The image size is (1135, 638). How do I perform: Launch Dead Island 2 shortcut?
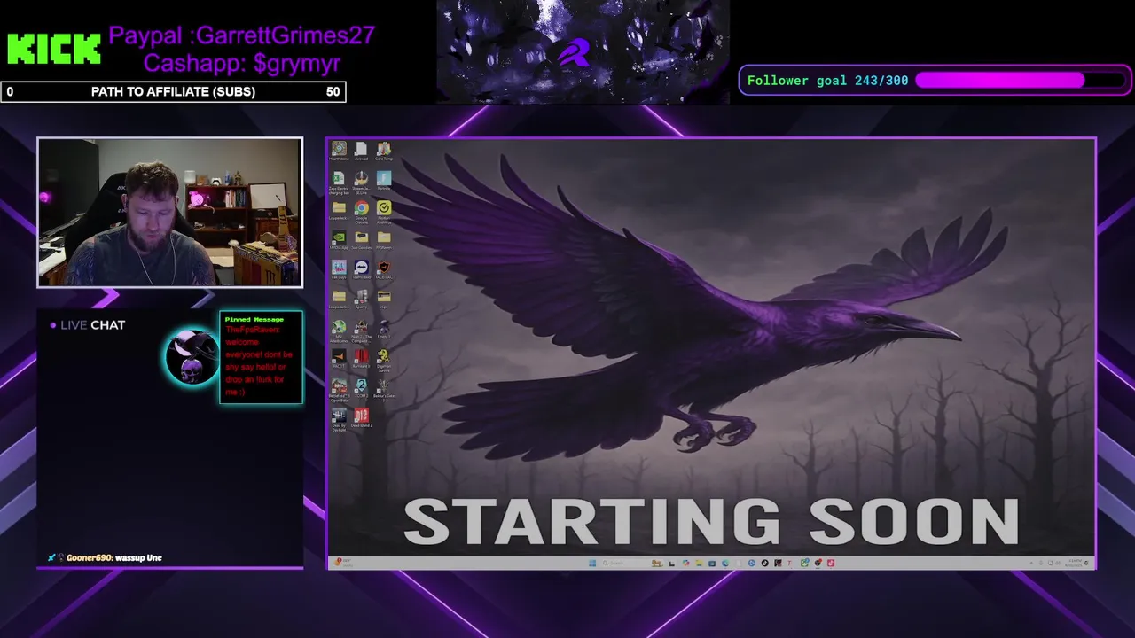tap(361, 417)
